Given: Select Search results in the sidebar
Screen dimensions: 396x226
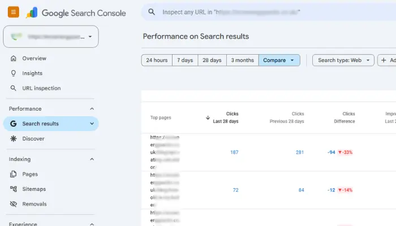Looking at the screenshot, I should click(51, 124).
